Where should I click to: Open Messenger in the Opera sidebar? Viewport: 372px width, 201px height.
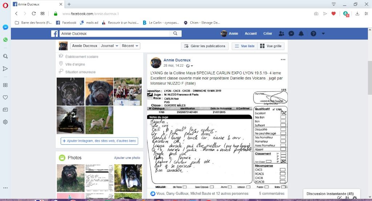click(x=5, y=27)
